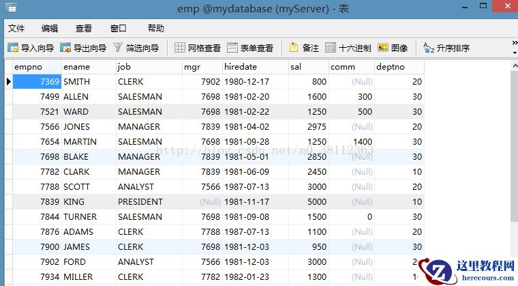Select the comm cell 1400
This screenshot has width=518, height=286.
(352, 142)
